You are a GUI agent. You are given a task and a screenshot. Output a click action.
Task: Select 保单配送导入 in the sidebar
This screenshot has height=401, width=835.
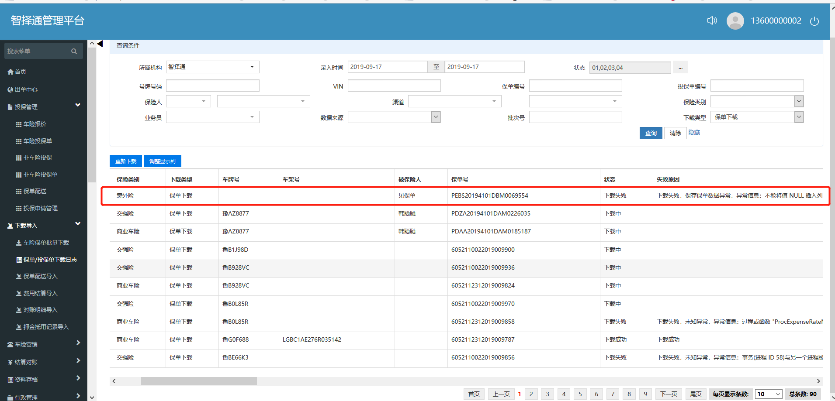tap(40, 276)
